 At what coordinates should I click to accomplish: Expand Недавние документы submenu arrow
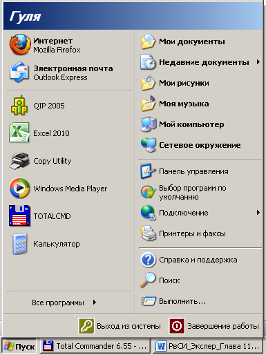[x=258, y=62]
